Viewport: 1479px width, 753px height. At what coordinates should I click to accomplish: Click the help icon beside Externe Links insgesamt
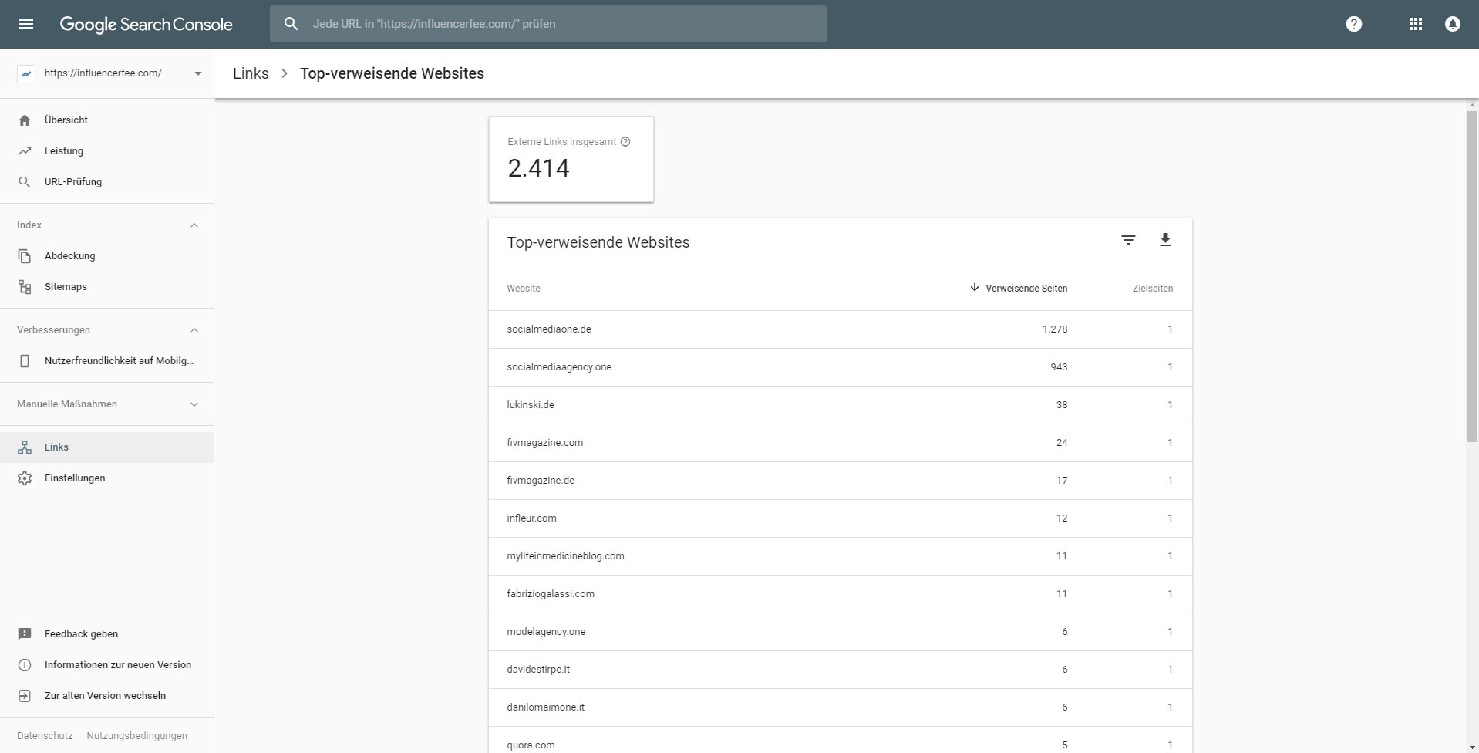[625, 141]
